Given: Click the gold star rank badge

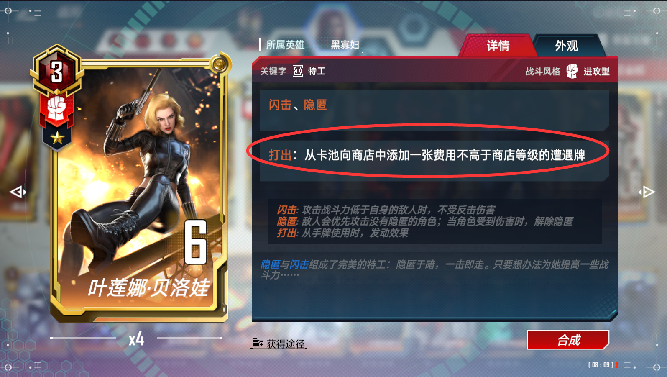Looking at the screenshot, I should click(57, 137).
